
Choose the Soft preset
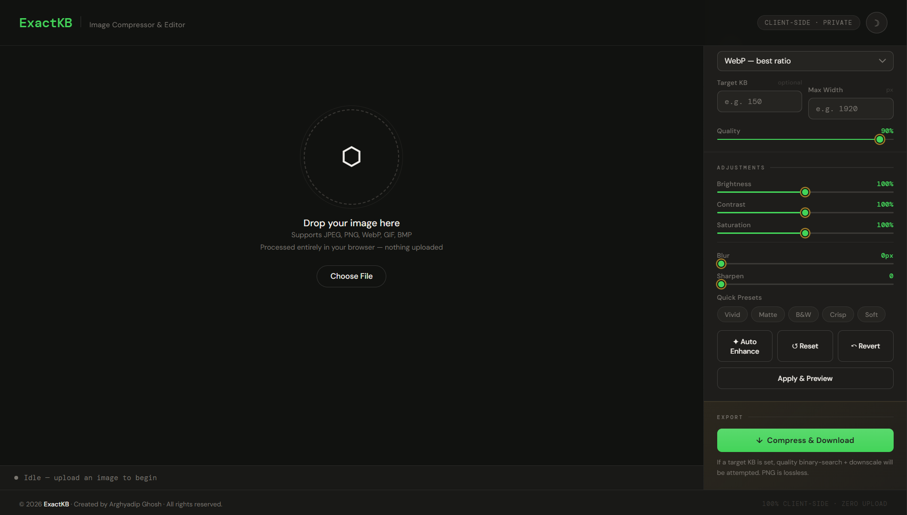871,315
